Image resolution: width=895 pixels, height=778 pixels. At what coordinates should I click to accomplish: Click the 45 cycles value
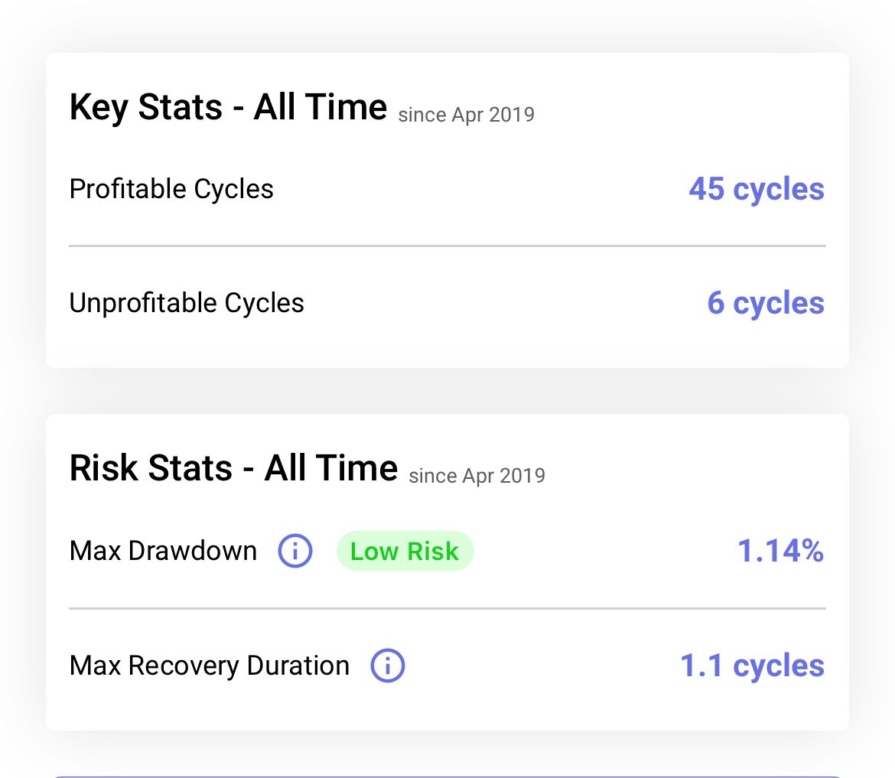click(x=757, y=189)
